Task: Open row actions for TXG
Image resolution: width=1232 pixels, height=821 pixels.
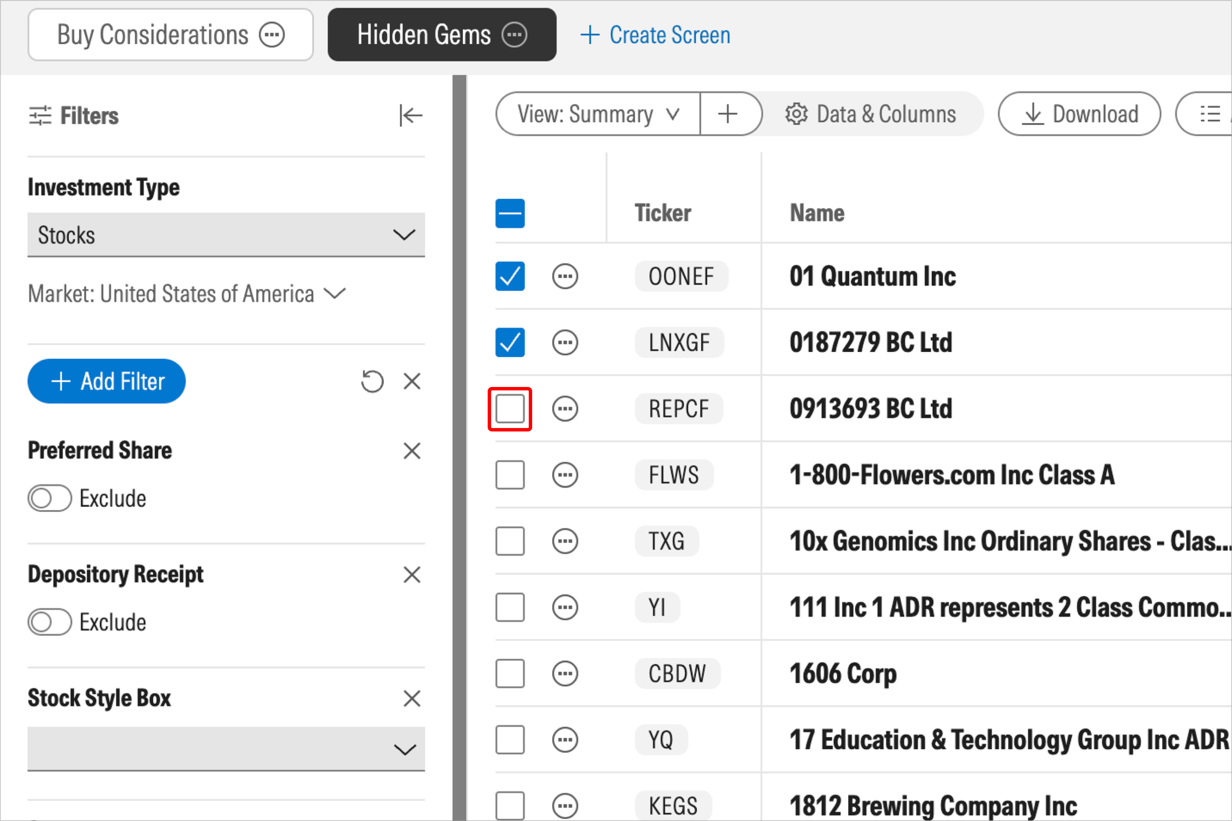Action: [x=565, y=541]
